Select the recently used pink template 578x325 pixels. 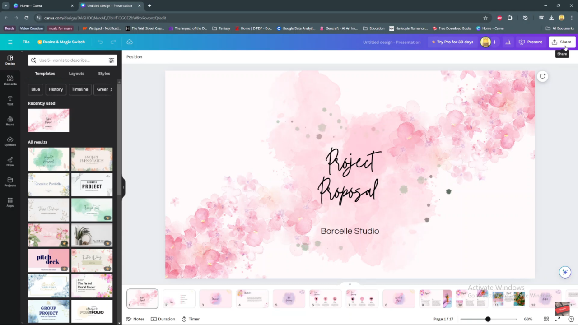click(48, 120)
